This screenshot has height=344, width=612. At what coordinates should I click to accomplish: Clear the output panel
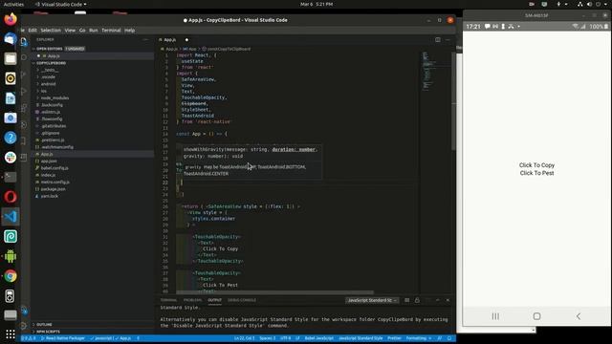(x=406, y=300)
